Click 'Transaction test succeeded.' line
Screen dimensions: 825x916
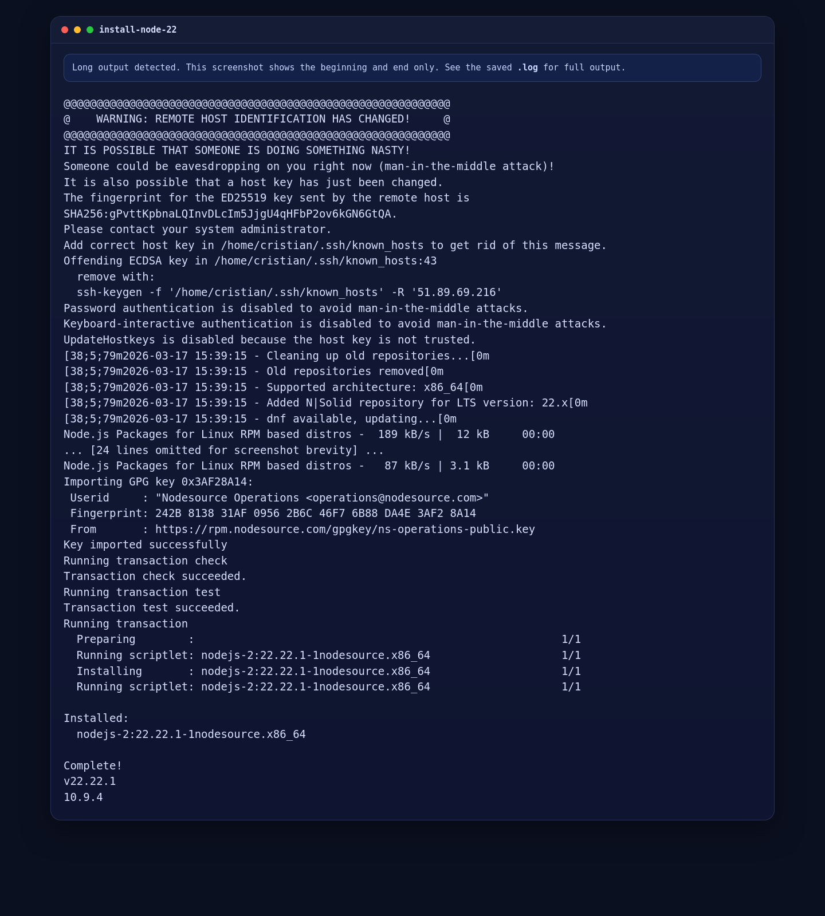[152, 608]
